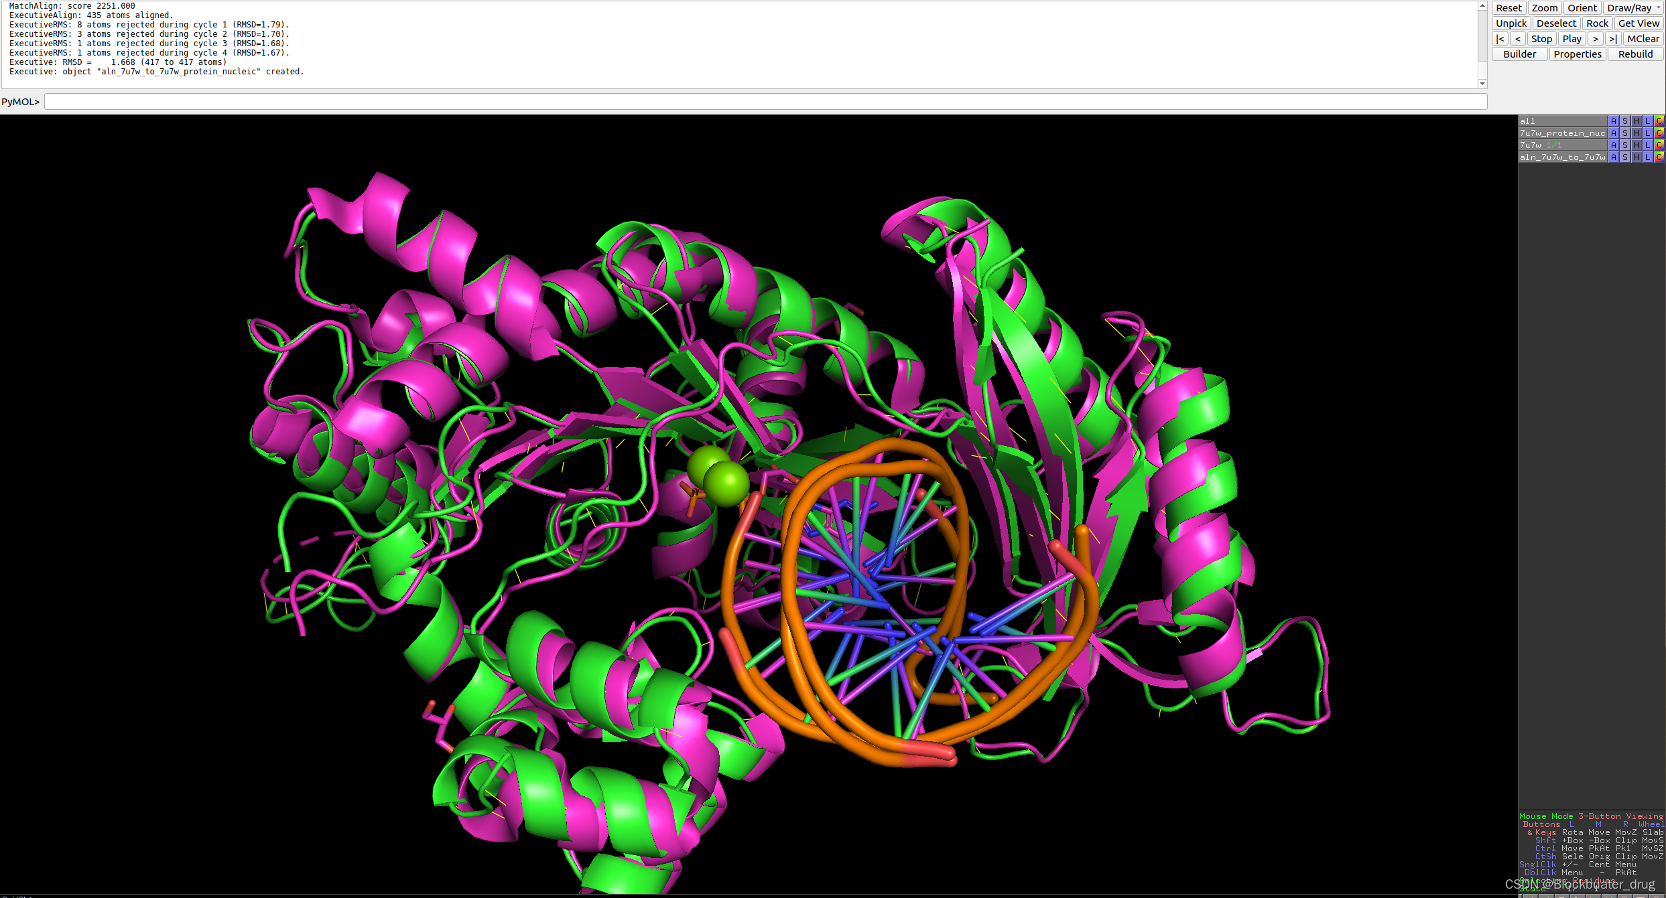The width and height of the screenshot is (1666, 898).
Task: Start movie with Play button
Action: tap(1572, 39)
